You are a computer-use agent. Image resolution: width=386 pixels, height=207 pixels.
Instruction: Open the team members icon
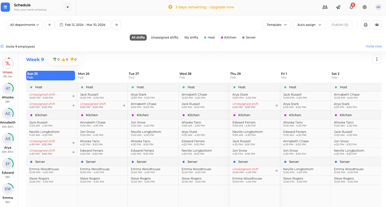point(325,7)
